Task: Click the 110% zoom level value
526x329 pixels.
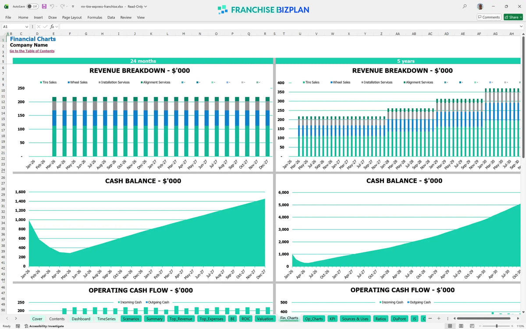Action: click(x=520, y=326)
